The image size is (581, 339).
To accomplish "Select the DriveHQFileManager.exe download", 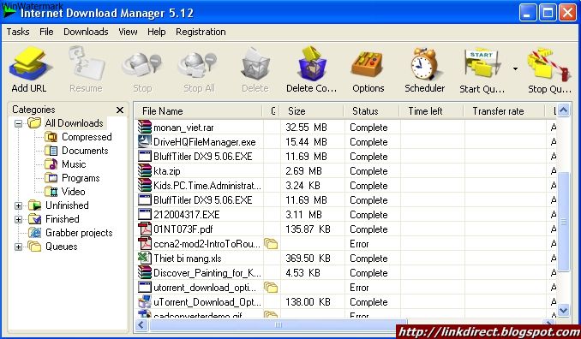I will pos(205,142).
